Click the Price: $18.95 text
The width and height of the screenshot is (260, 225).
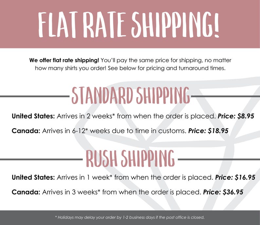(208, 131)
